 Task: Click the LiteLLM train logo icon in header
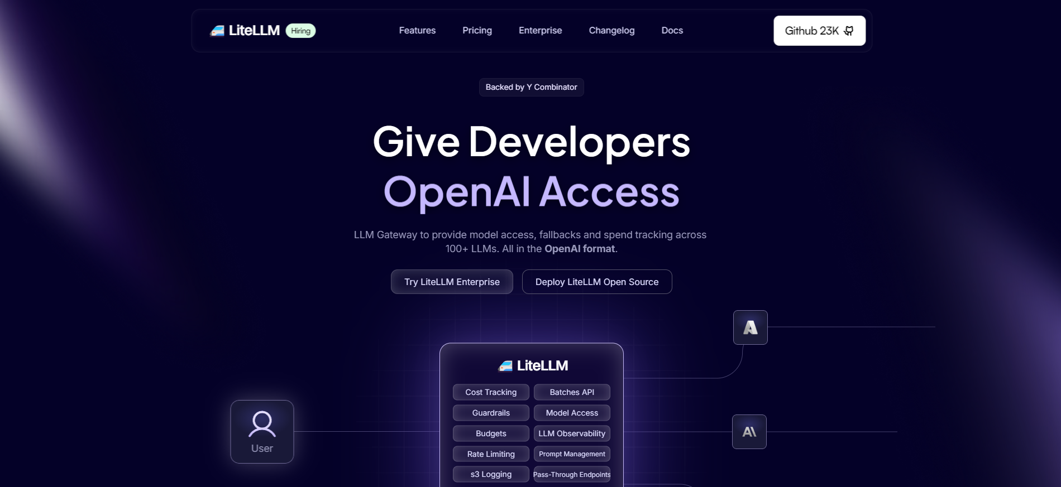click(x=217, y=31)
